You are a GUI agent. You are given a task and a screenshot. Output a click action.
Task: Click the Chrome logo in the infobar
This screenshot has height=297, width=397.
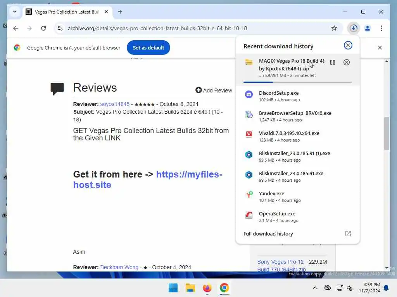tap(17, 48)
